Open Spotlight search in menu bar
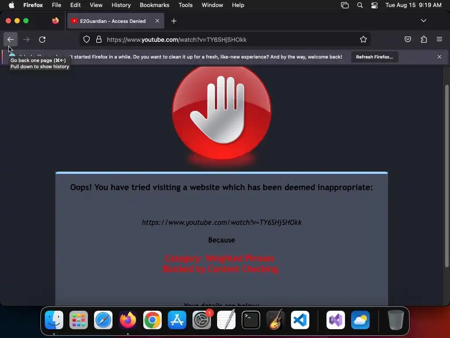The width and height of the screenshot is (450, 338). [359, 5]
